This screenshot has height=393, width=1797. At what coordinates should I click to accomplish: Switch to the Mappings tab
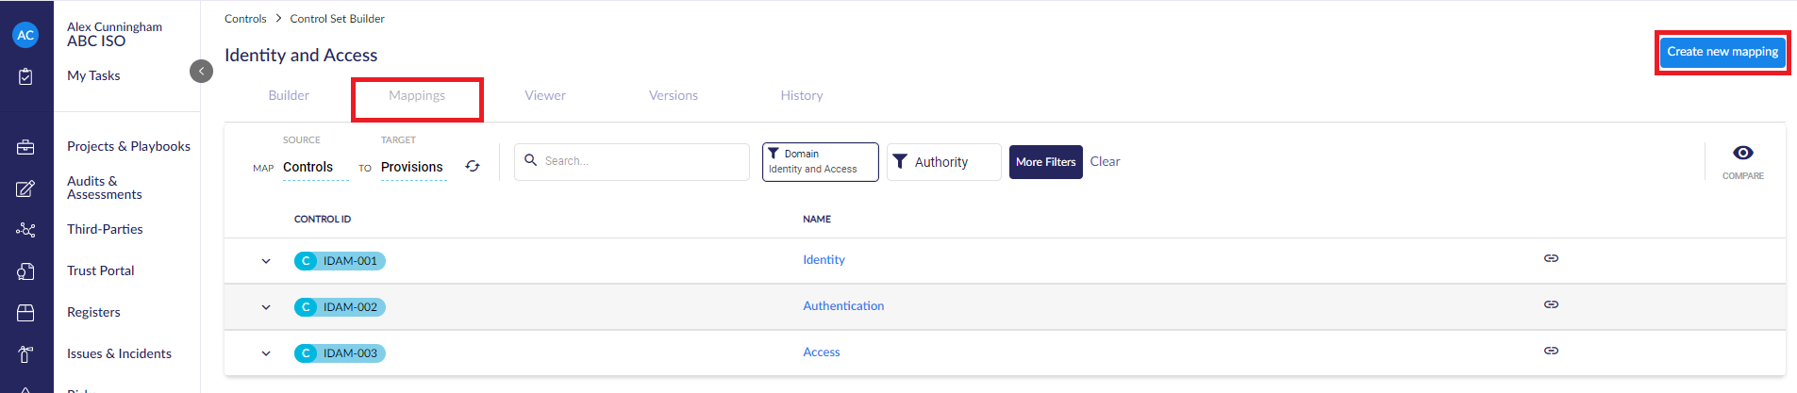pos(417,96)
